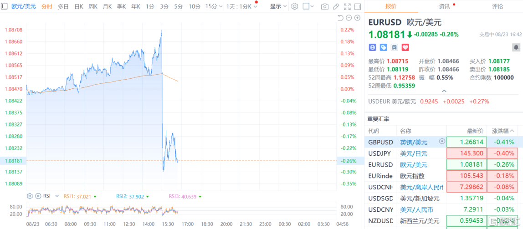Expand the 15分 timeframe dropdown
The width and height of the screenshot is (523, 229).
point(221,6)
